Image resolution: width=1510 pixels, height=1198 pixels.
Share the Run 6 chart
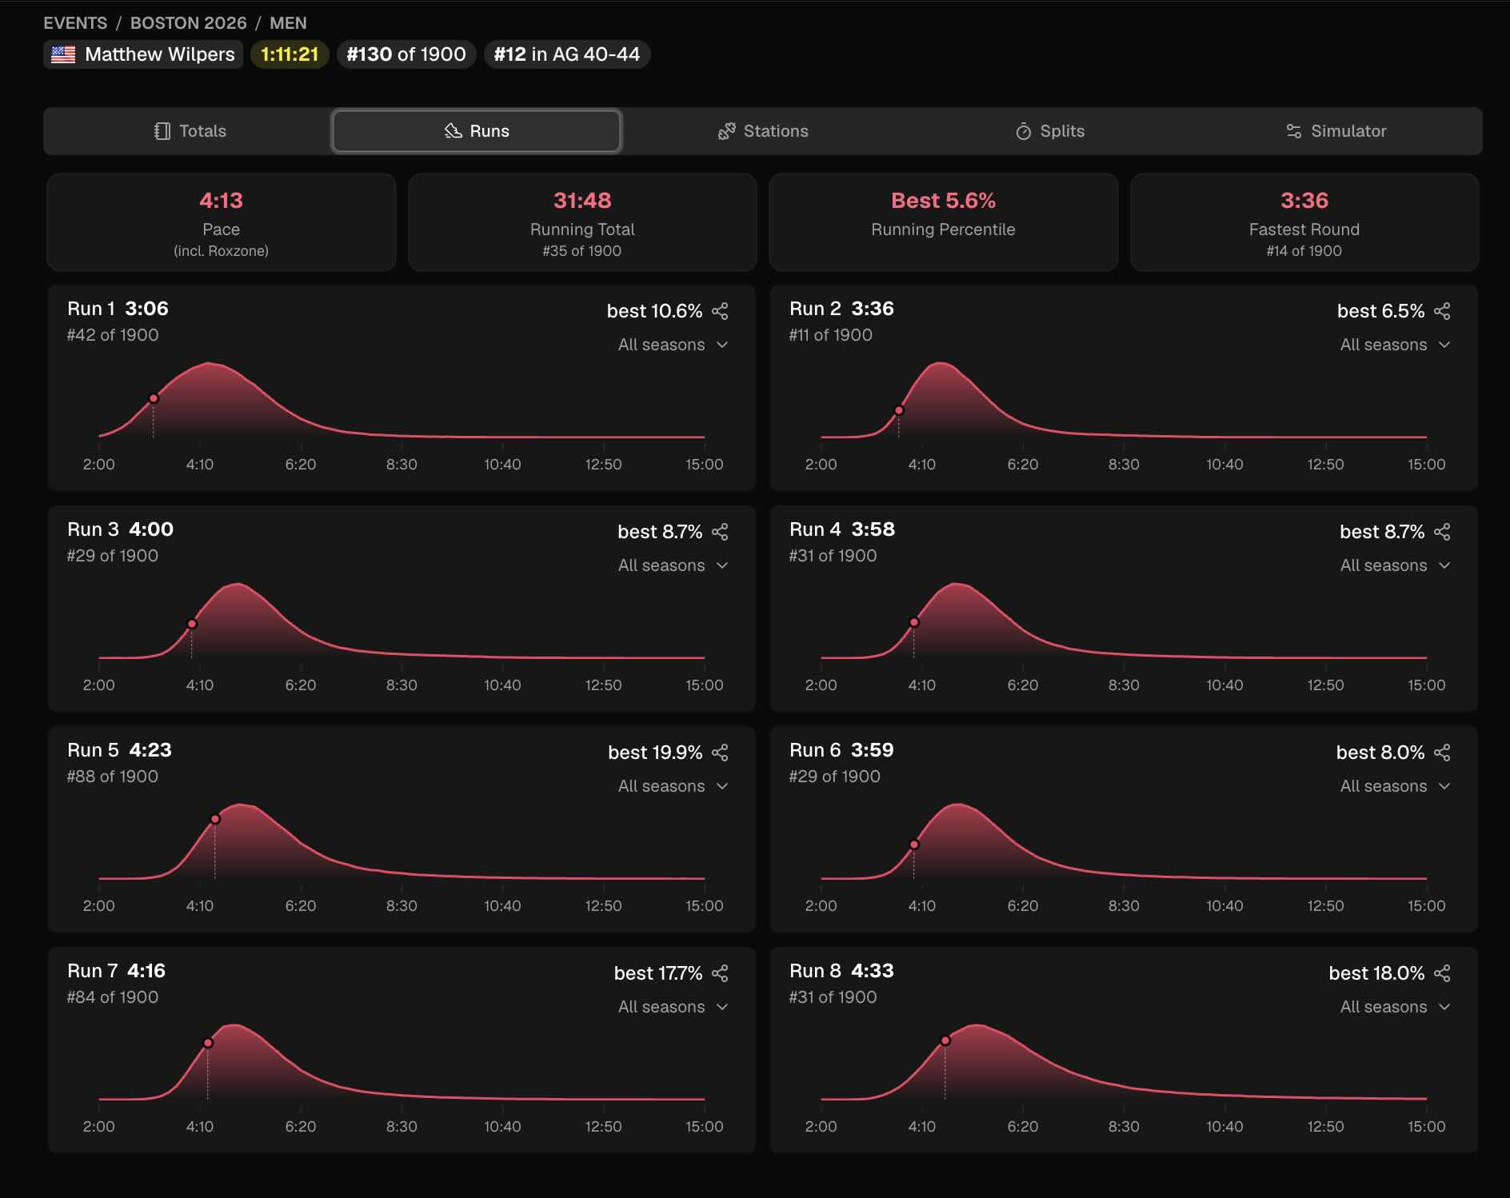pyautogui.click(x=1442, y=753)
